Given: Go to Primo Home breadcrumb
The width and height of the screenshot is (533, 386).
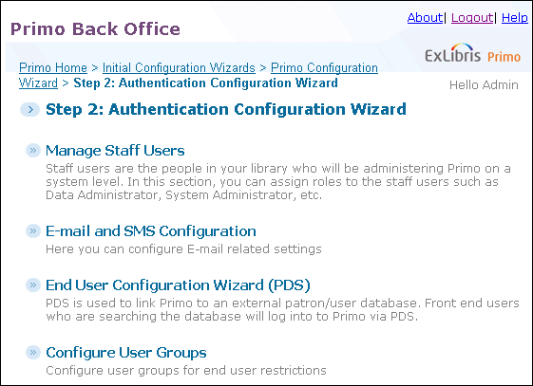Looking at the screenshot, I should point(53,68).
